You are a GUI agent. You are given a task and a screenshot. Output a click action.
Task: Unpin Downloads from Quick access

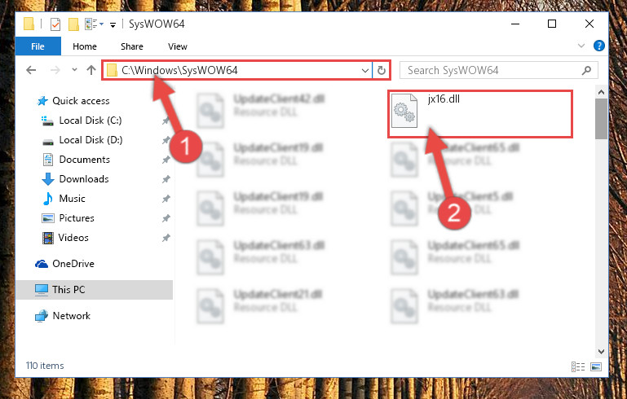166,179
